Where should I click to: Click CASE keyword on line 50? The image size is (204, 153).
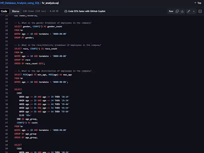coord(19,149)
